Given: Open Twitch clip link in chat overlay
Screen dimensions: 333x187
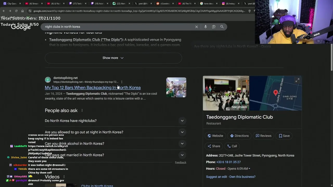Looking at the screenshot, I should tap(48, 150).
